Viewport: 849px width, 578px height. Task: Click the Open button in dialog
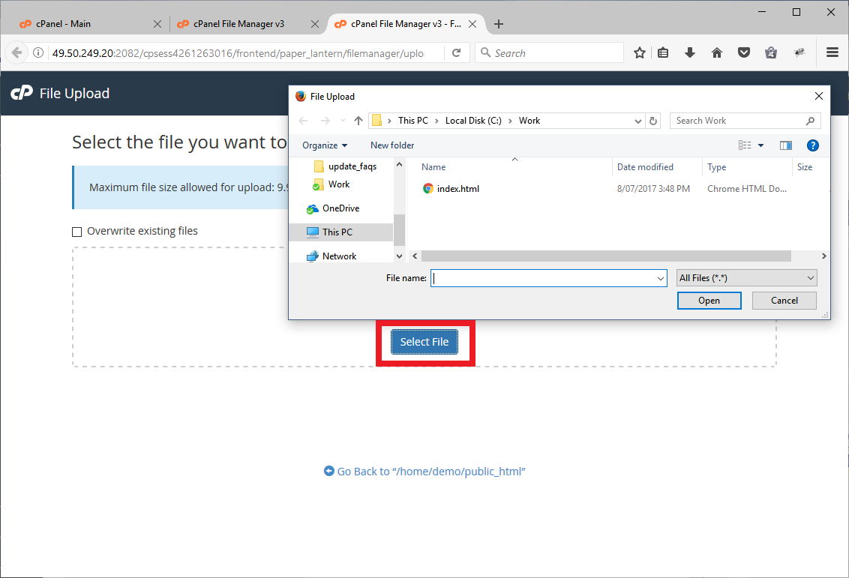tap(709, 301)
